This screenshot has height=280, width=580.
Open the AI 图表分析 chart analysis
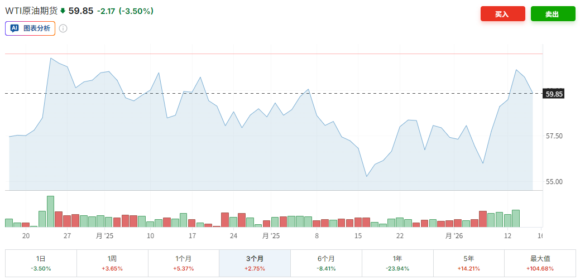click(30, 28)
